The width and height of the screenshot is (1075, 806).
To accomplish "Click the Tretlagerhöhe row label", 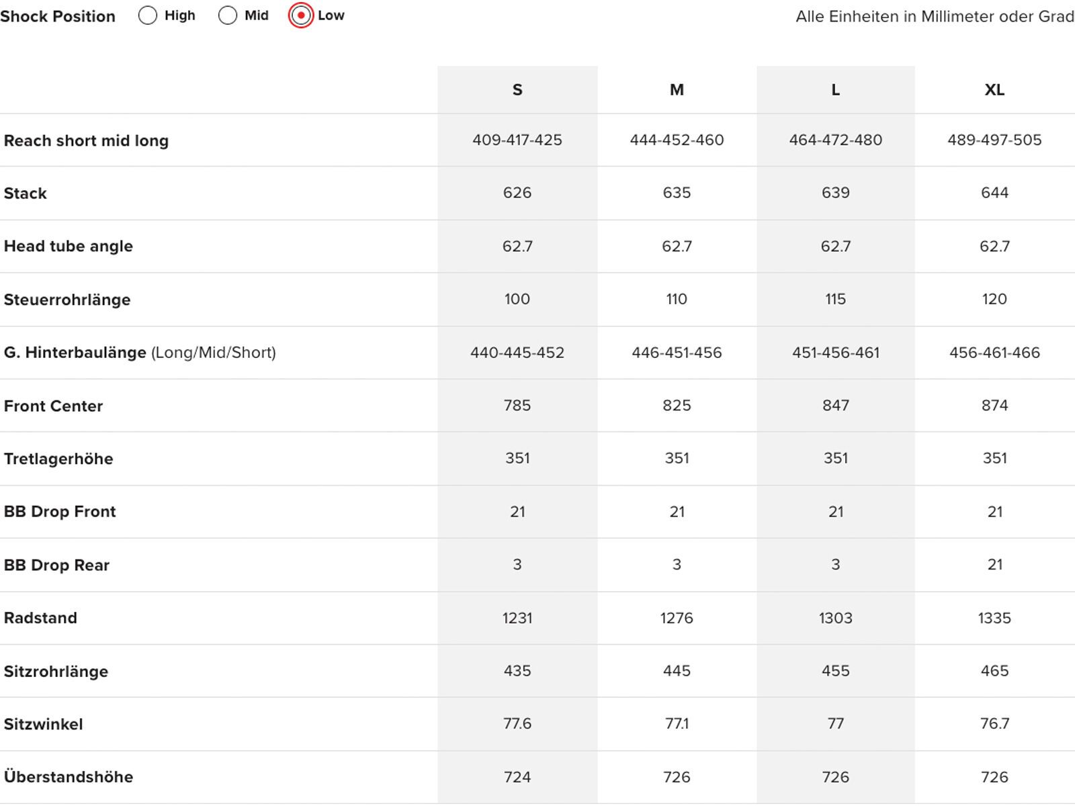I will [58, 459].
